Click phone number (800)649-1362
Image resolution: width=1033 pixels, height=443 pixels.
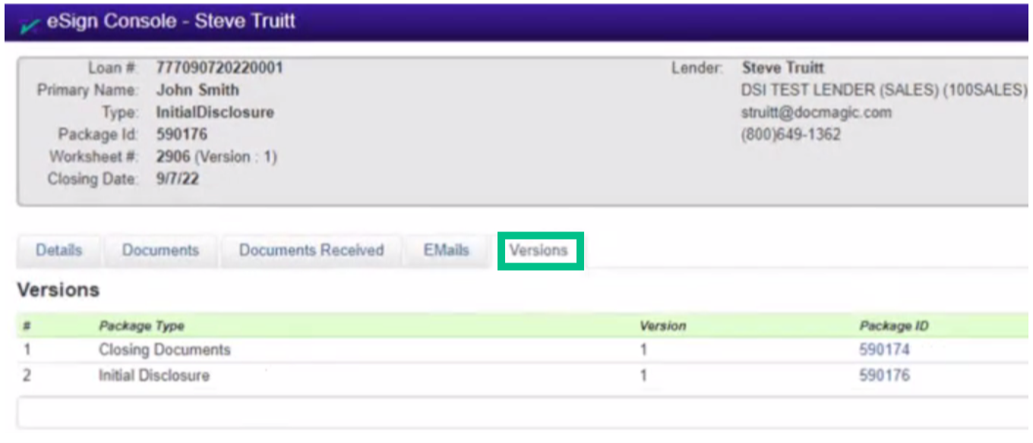pyautogui.click(x=791, y=134)
